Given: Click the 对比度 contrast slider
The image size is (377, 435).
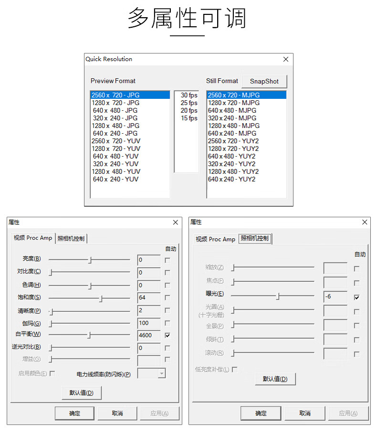Looking at the screenshot, I should [x=89, y=273].
